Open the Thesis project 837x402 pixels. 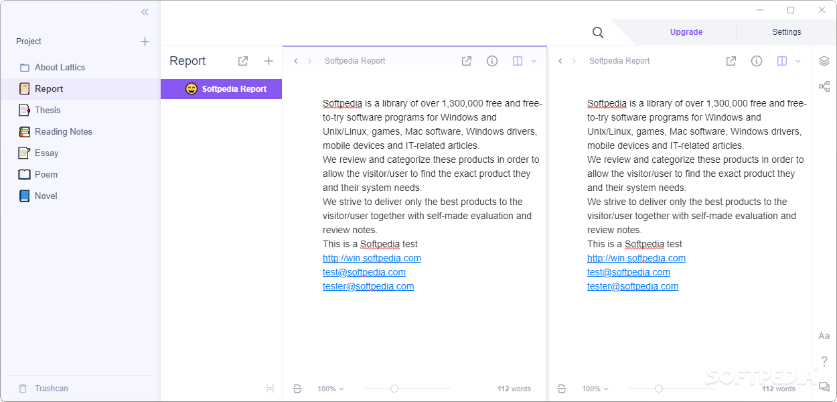80,111
